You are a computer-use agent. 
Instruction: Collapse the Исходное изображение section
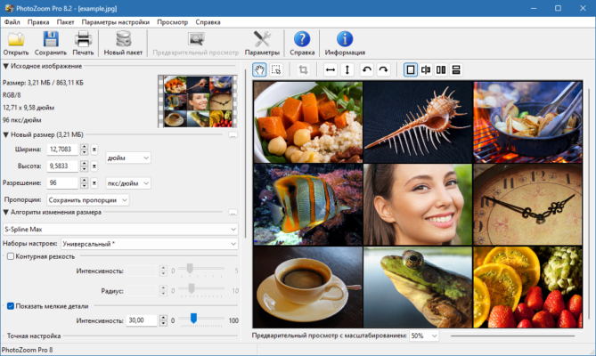(5, 67)
